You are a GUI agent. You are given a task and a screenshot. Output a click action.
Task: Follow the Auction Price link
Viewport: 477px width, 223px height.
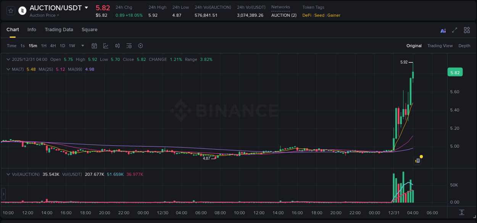44,15
